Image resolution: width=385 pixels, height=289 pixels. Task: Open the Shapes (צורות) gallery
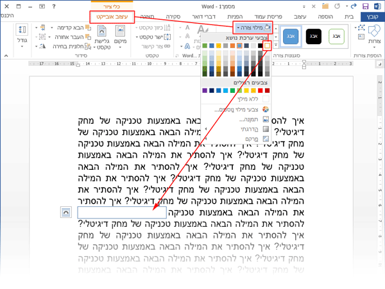coord(374,35)
